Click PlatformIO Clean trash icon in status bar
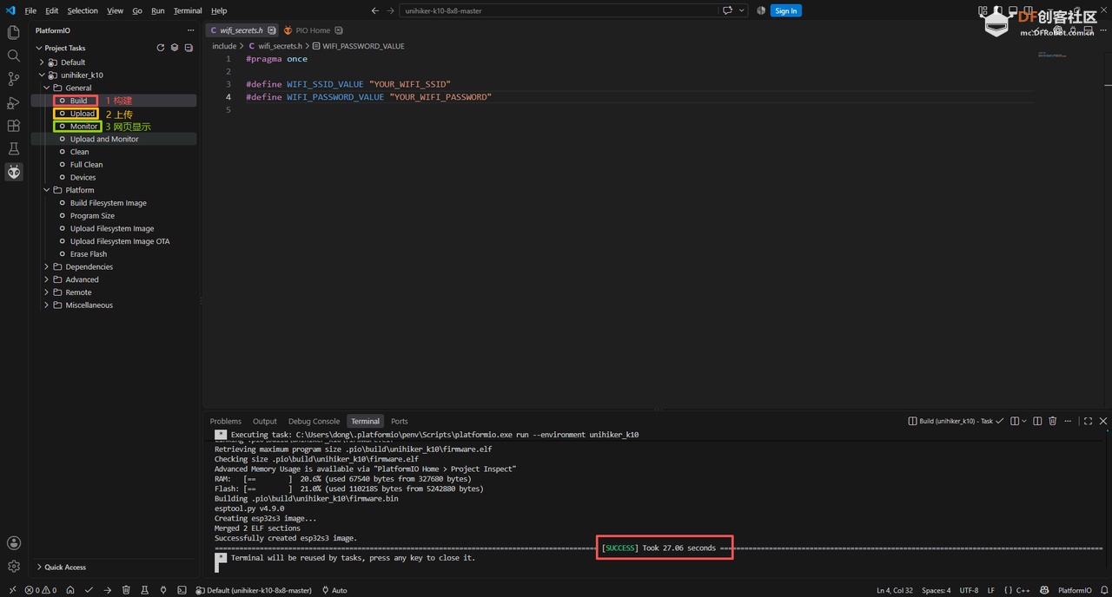The width and height of the screenshot is (1112, 597). (x=126, y=590)
